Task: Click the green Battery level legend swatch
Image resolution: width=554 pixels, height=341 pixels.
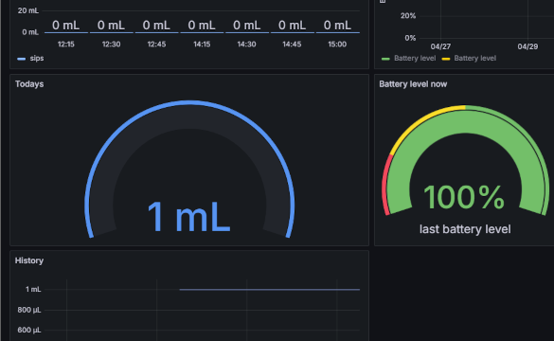Action: pos(385,59)
